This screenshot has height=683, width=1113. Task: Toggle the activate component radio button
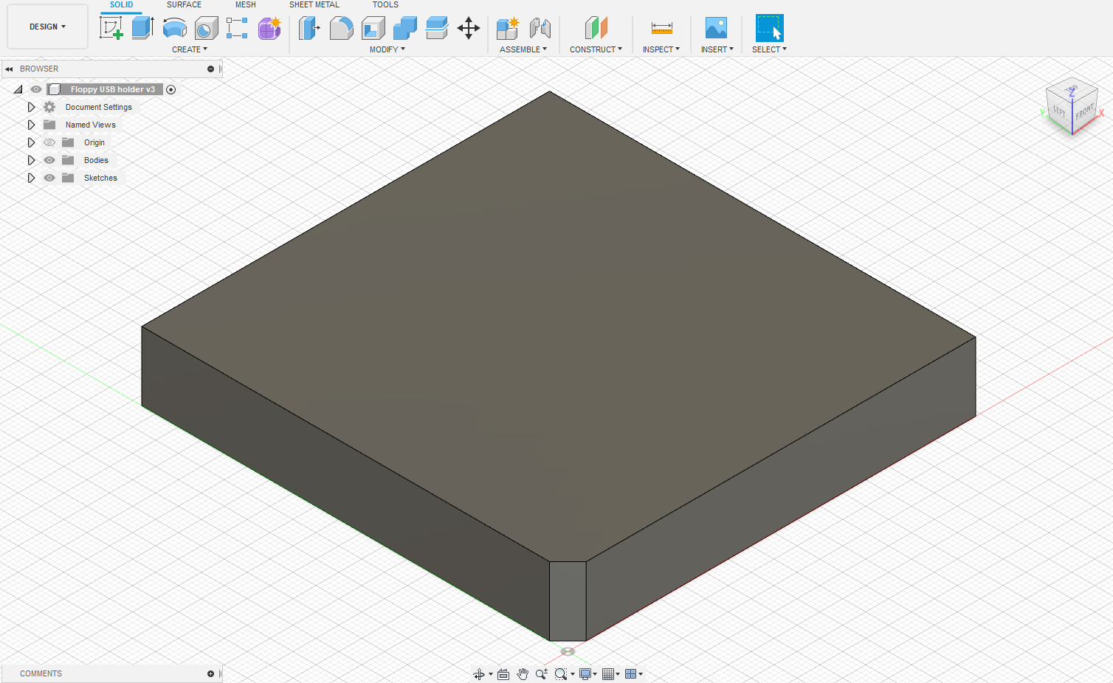pyautogui.click(x=171, y=89)
